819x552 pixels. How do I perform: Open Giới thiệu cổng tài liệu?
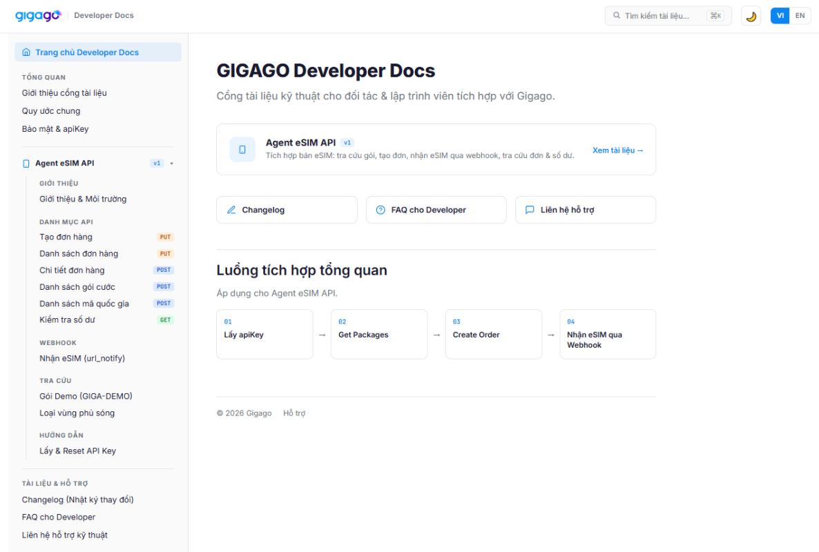click(64, 93)
